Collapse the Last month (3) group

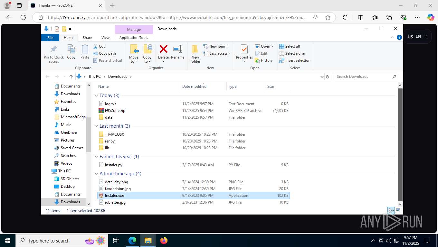pyautogui.click(x=96, y=126)
